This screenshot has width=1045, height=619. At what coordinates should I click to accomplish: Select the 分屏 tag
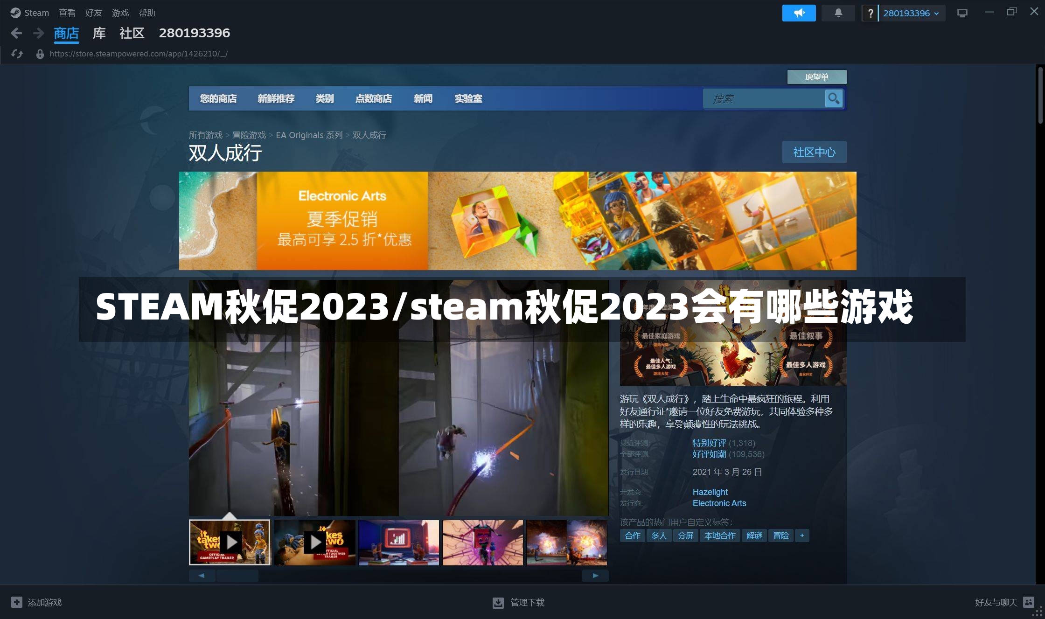(685, 536)
